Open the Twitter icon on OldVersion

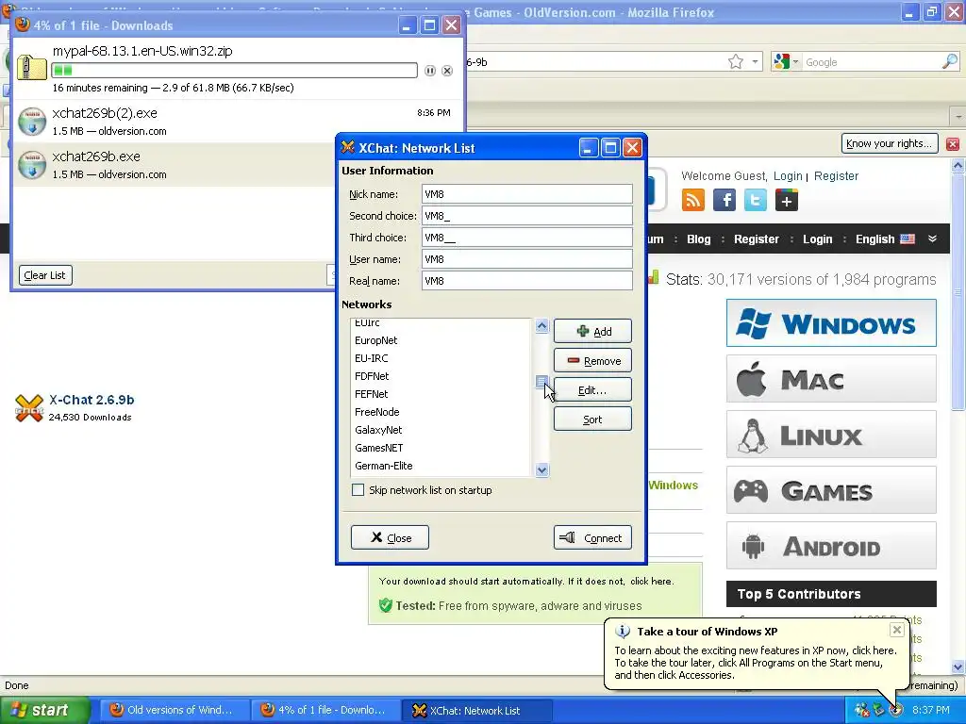pyautogui.click(x=756, y=200)
